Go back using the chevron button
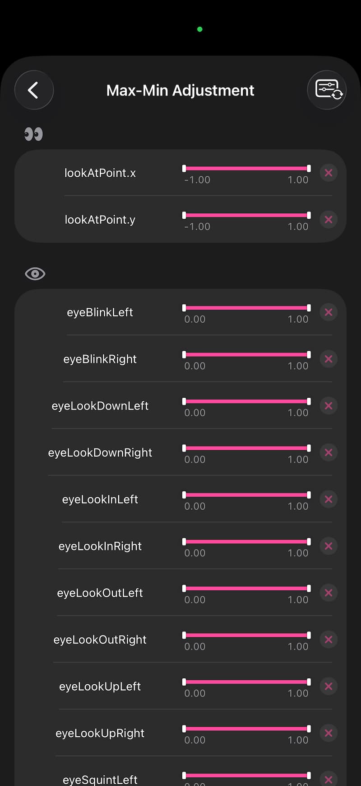The image size is (361, 786). (34, 90)
